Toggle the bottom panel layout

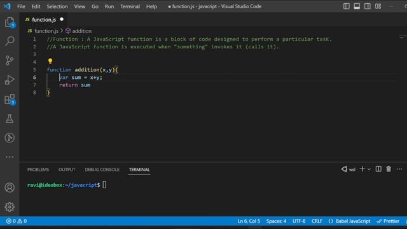357,6
